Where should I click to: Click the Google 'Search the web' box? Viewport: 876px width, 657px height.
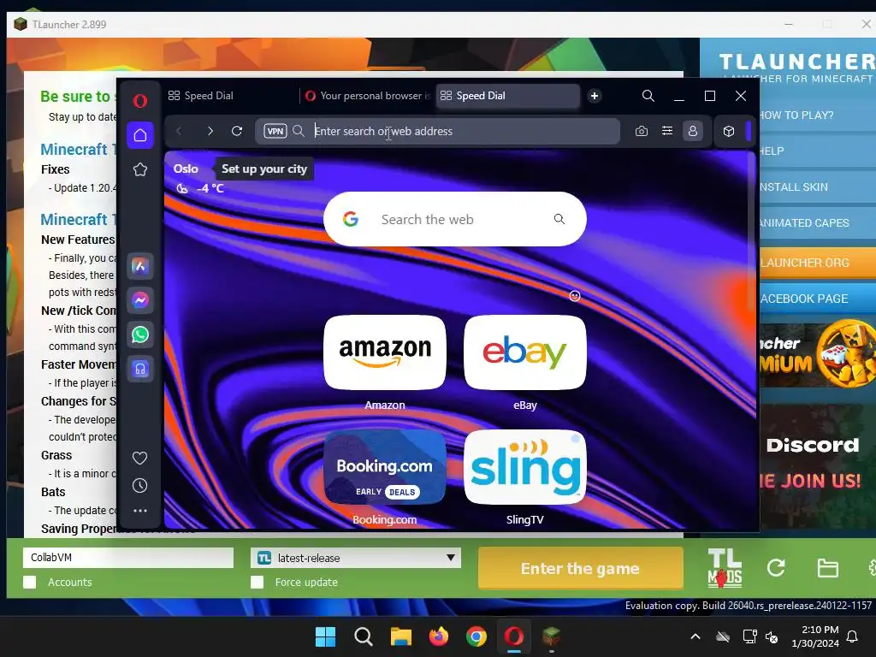click(455, 219)
